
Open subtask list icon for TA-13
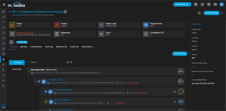tap(175, 92)
